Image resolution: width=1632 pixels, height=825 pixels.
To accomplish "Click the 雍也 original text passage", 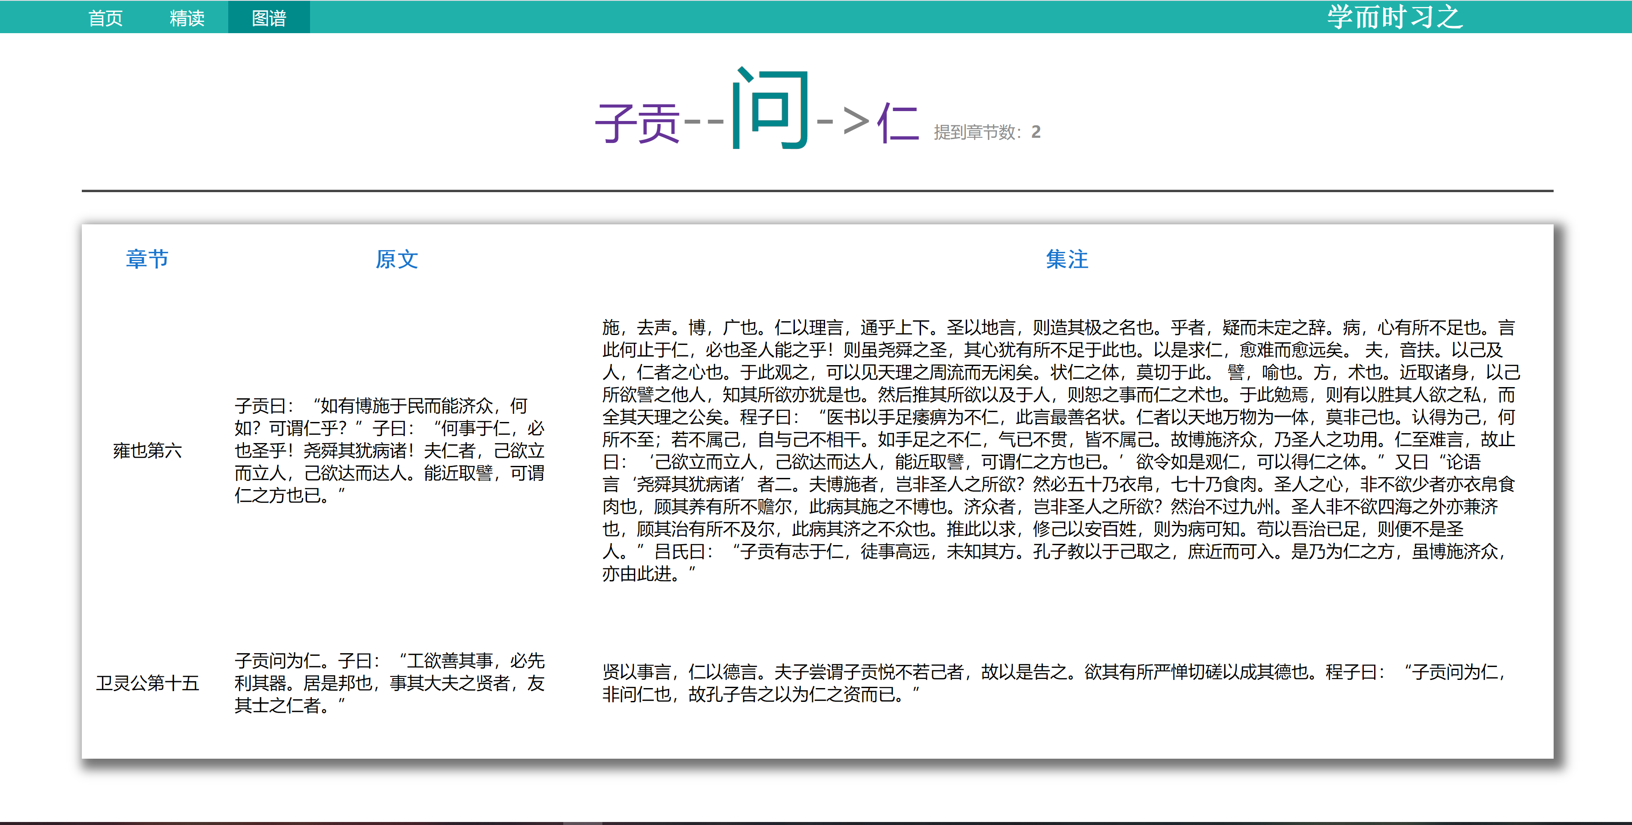I will [389, 450].
